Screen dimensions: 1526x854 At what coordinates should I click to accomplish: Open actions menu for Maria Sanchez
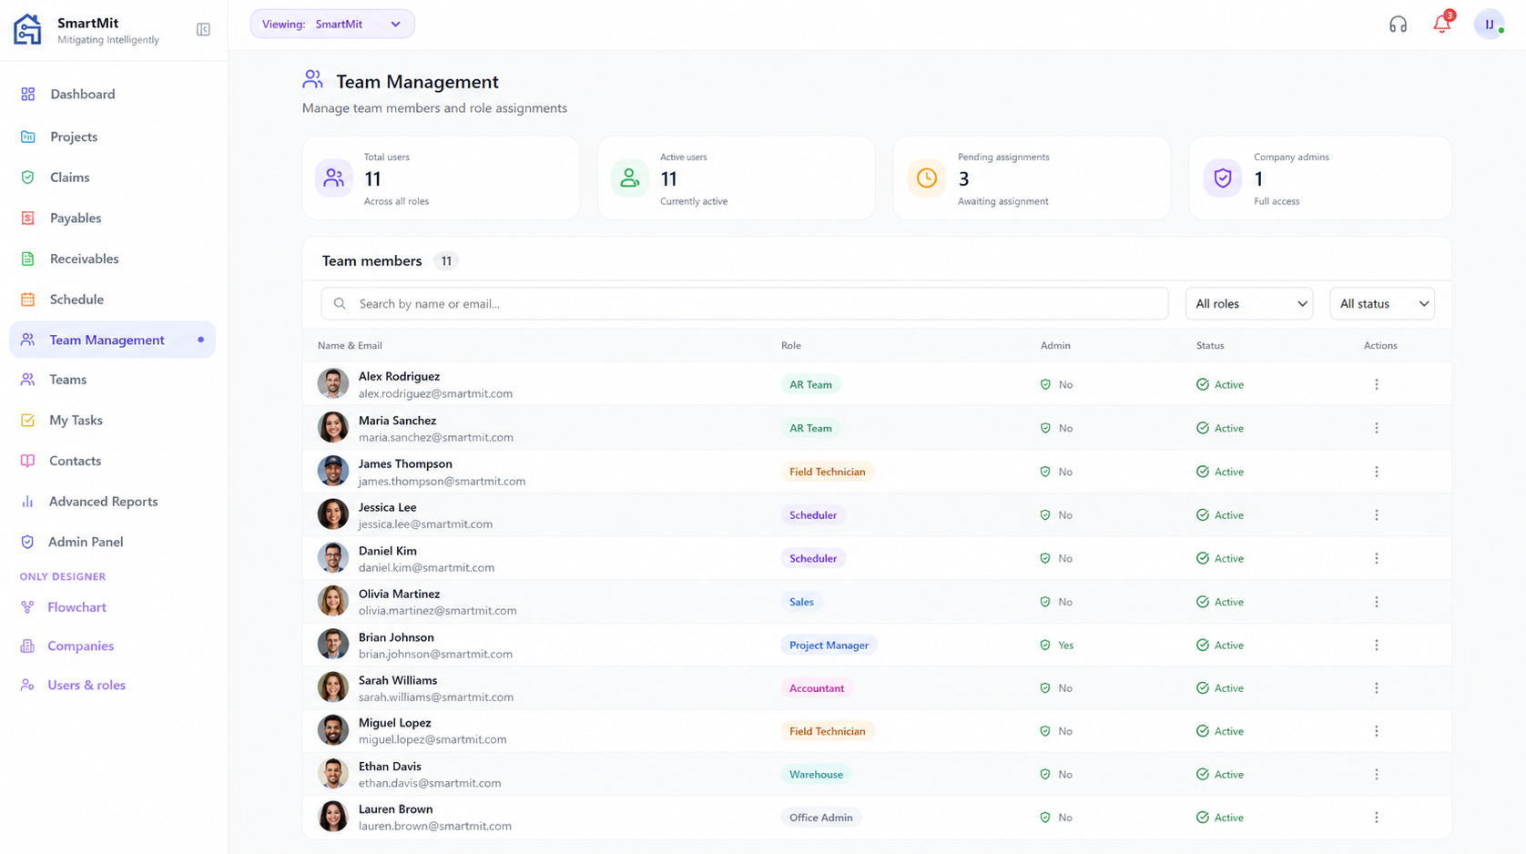tap(1377, 428)
